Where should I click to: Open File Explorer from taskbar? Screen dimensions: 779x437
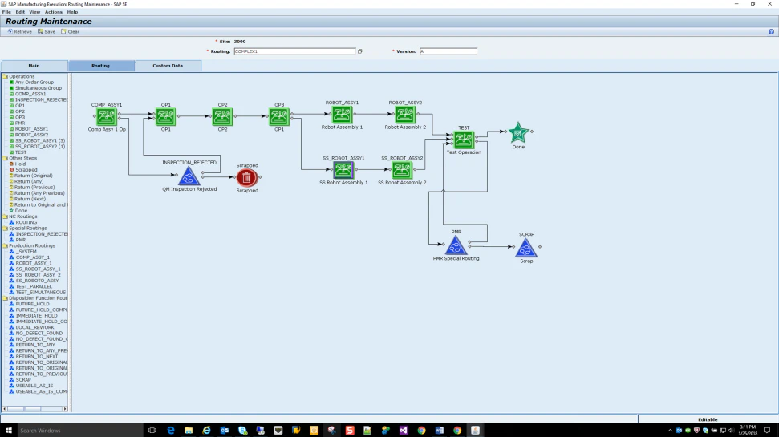[189, 431]
